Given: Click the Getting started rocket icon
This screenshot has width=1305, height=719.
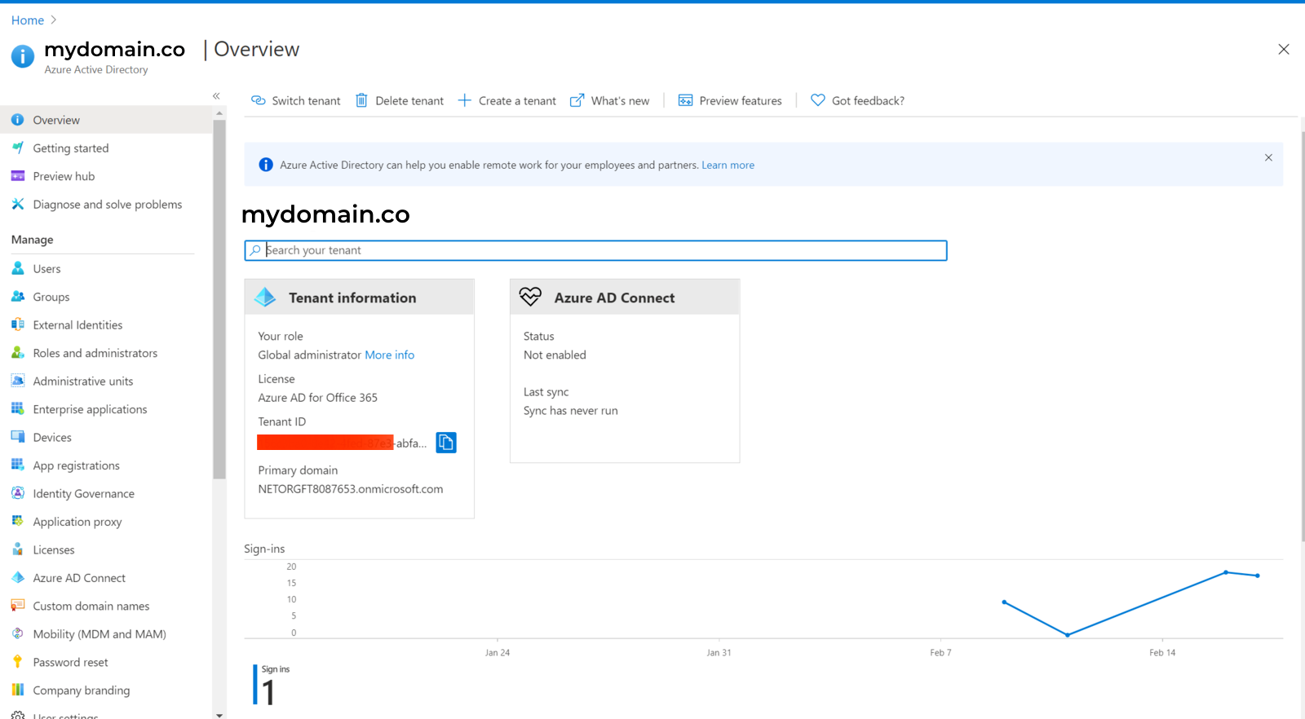Looking at the screenshot, I should 17,148.
